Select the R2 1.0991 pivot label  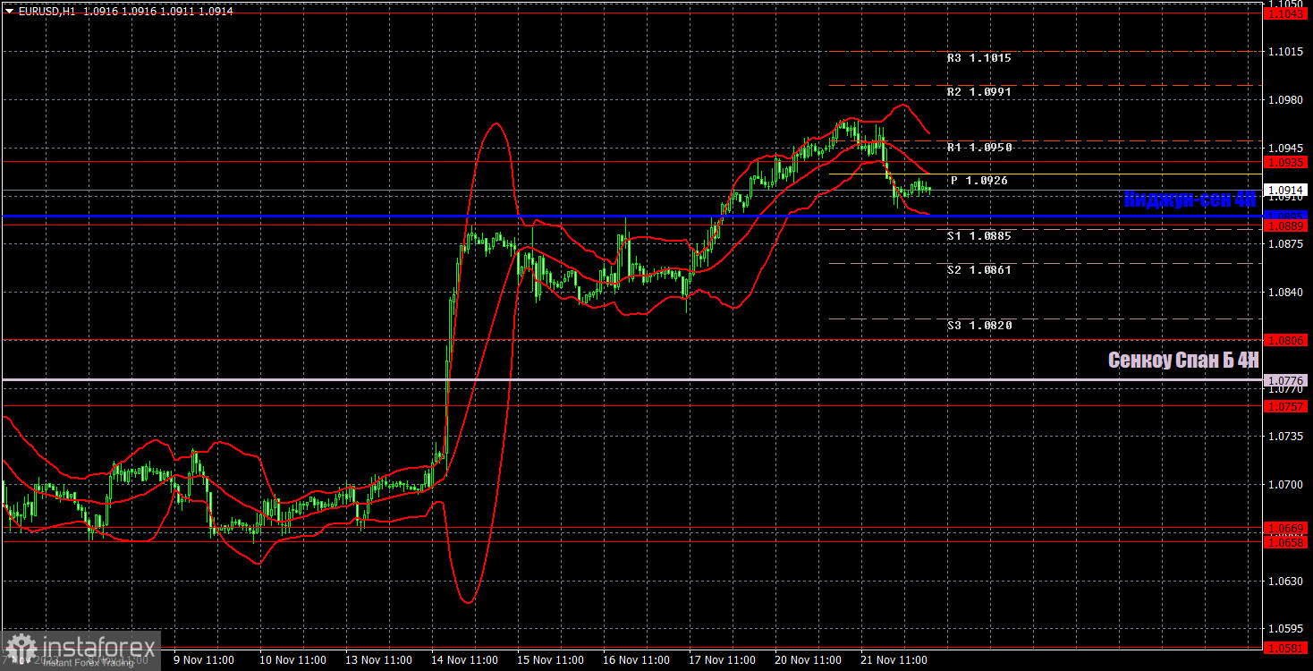point(979,92)
